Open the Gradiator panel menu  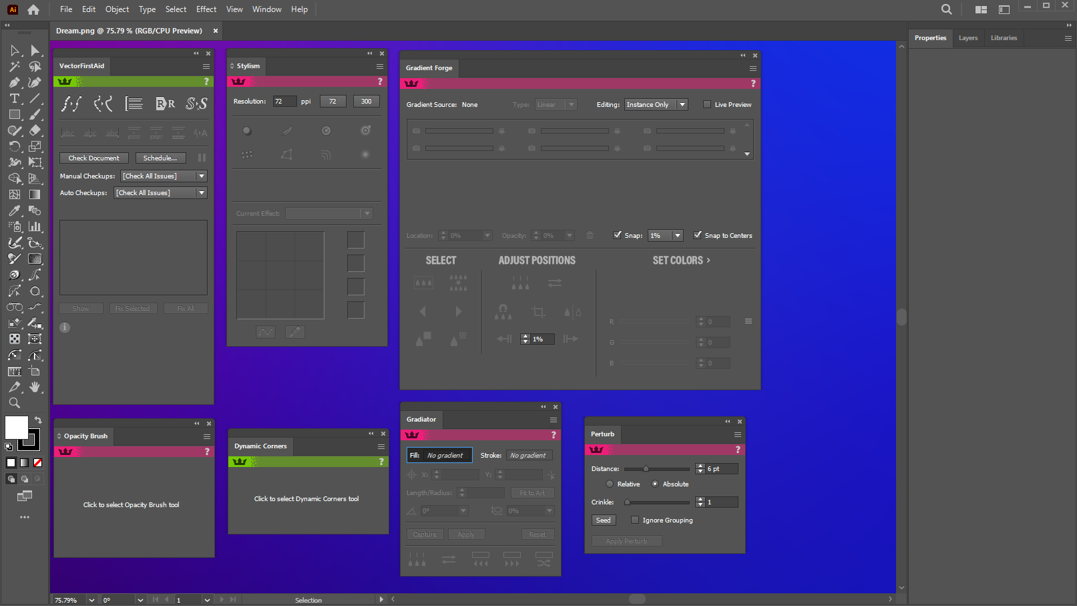554,420
